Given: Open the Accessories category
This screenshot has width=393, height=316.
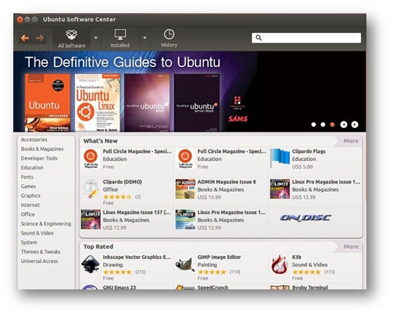Looking at the screenshot, I should tap(34, 140).
